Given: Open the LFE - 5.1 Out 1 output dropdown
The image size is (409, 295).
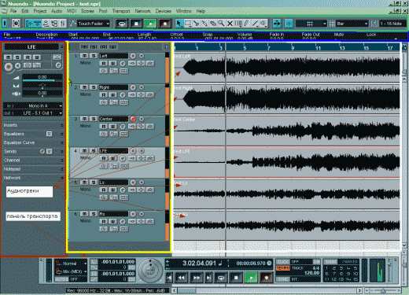Looking at the screenshot, I should tap(33, 113).
